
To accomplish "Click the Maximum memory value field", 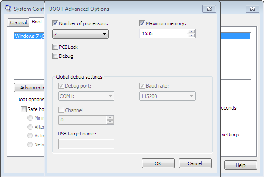I will (x=164, y=33).
